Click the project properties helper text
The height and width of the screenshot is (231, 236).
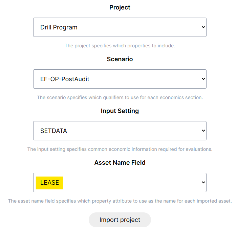pyautogui.click(x=120, y=46)
